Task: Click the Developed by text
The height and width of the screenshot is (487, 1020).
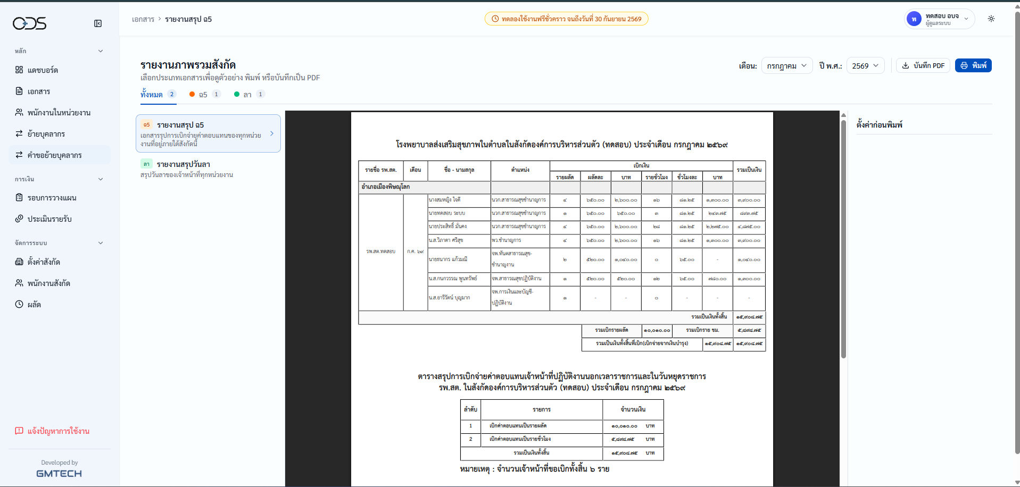Action: (60, 463)
